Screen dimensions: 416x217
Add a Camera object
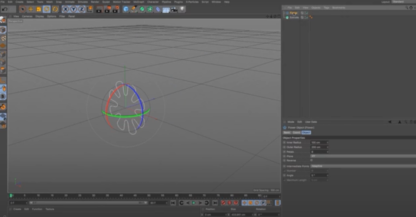174,9
